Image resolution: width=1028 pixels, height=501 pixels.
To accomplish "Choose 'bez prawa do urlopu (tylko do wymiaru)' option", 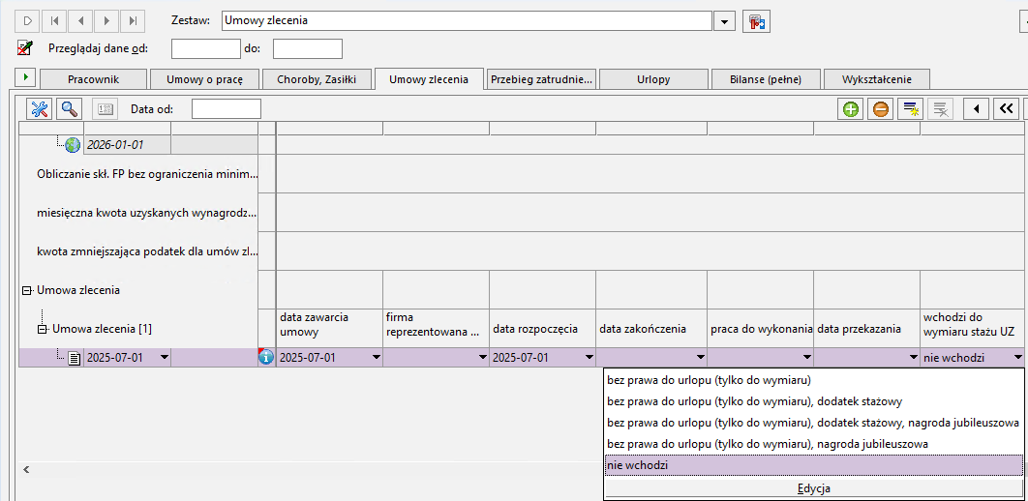I will click(x=813, y=380).
